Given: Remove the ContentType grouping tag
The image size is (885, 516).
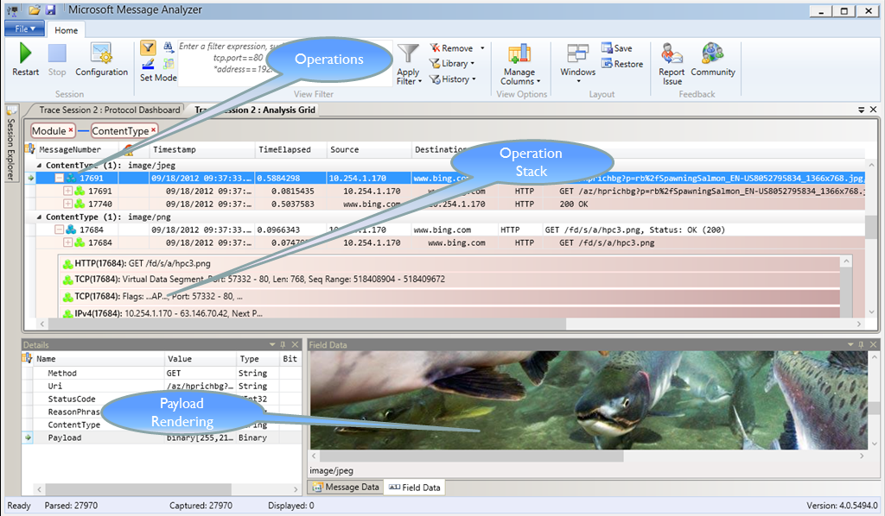Looking at the screenshot, I should click(x=154, y=130).
